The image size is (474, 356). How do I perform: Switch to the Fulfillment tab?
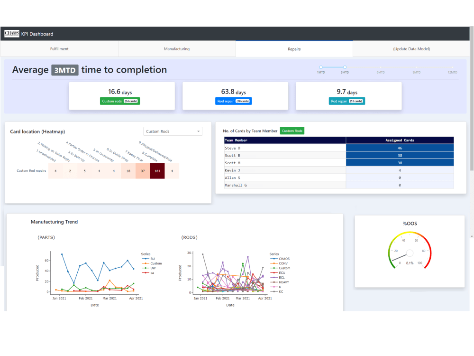59,48
